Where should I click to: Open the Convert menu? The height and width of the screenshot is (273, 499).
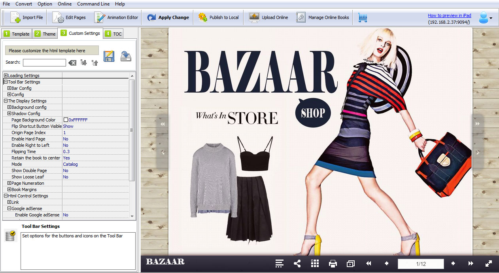(x=24, y=4)
